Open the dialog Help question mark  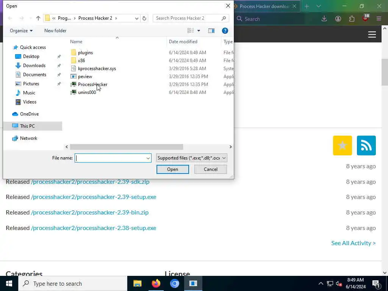[x=225, y=30]
